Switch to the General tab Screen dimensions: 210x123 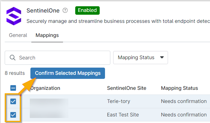point(18,35)
